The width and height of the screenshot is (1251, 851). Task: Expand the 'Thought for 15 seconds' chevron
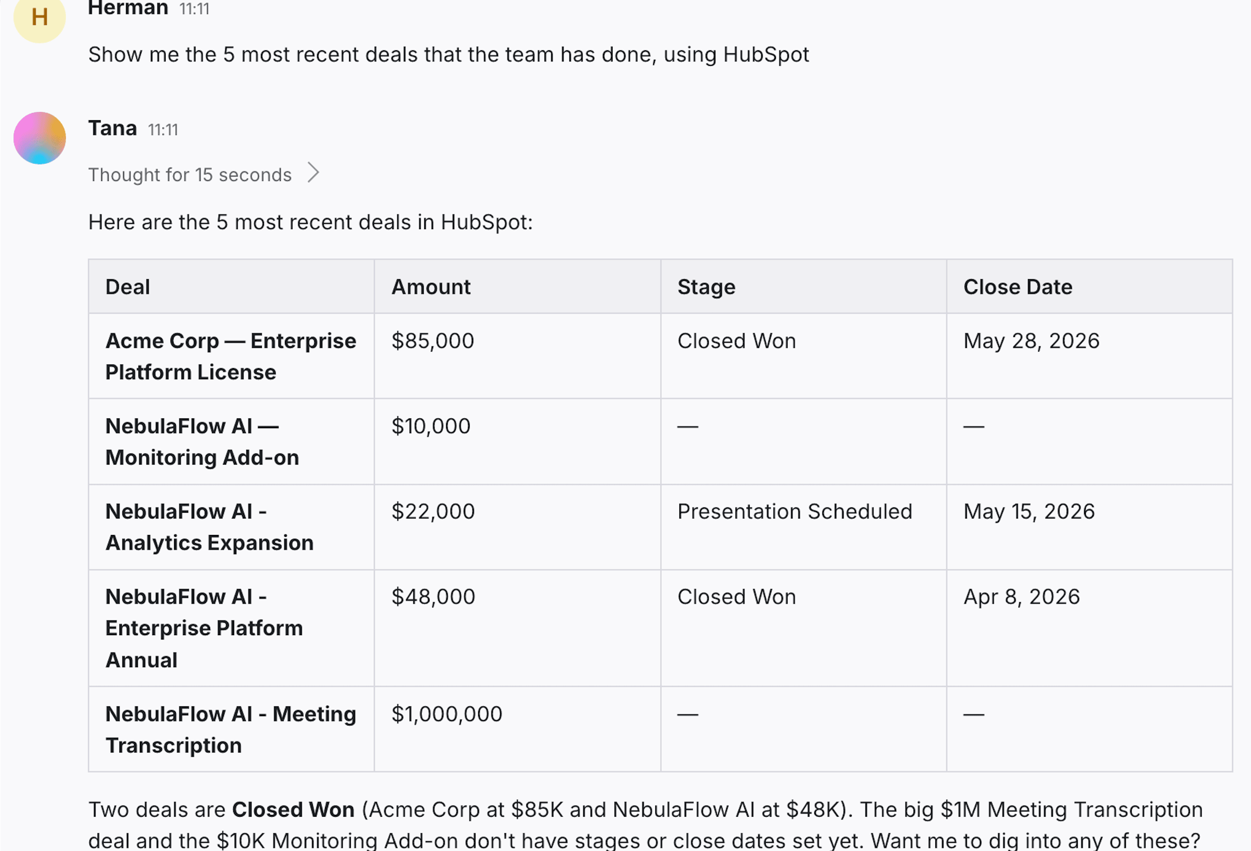click(313, 173)
